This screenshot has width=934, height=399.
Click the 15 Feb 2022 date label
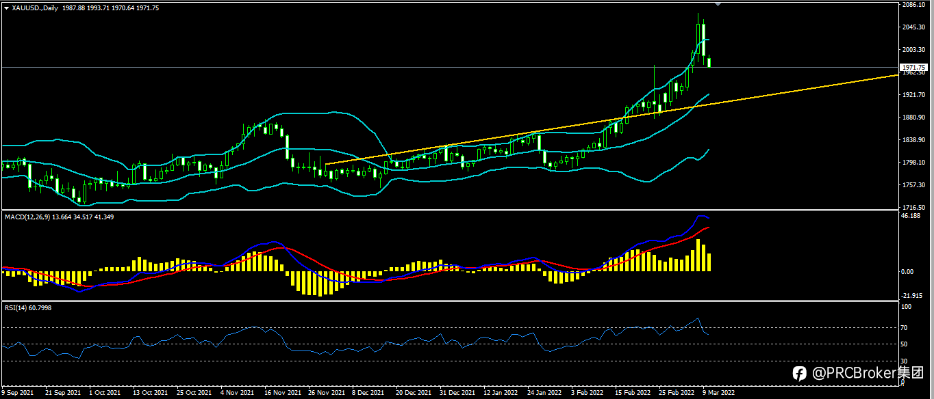click(x=633, y=393)
